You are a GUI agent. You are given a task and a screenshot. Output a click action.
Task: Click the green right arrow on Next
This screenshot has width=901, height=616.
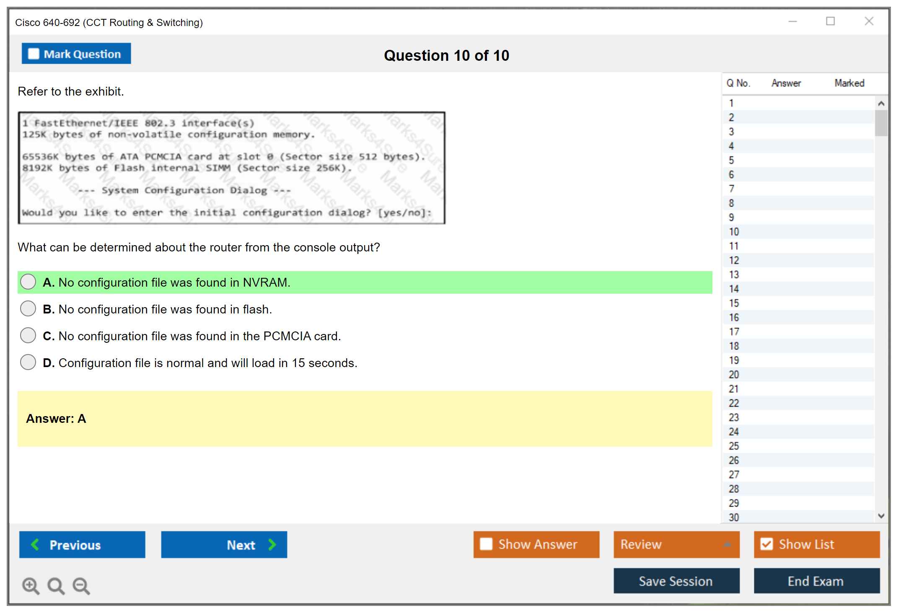tap(272, 544)
